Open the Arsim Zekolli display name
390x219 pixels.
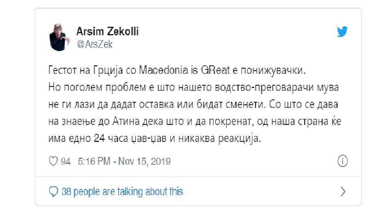point(107,32)
